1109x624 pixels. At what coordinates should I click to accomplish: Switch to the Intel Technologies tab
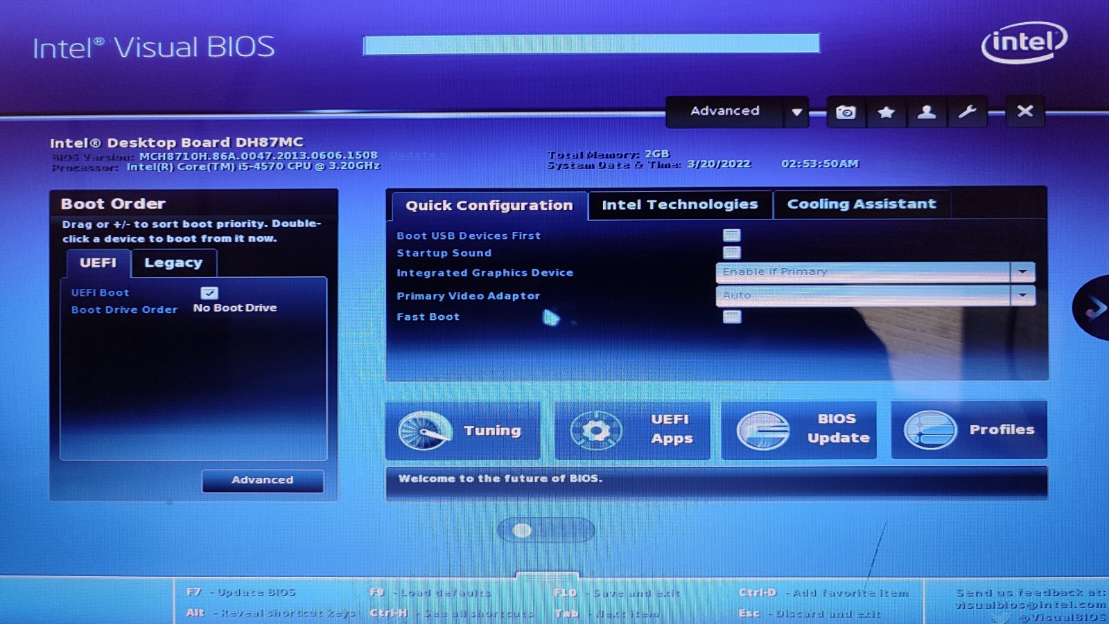click(680, 205)
